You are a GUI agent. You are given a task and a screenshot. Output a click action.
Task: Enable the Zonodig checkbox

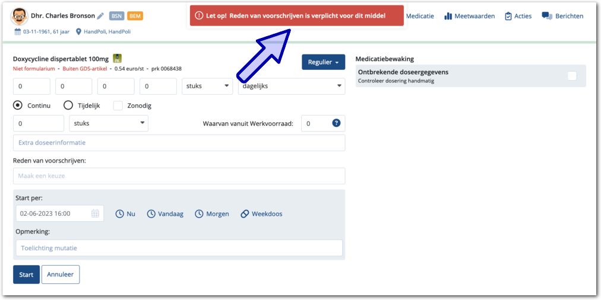tap(118, 106)
